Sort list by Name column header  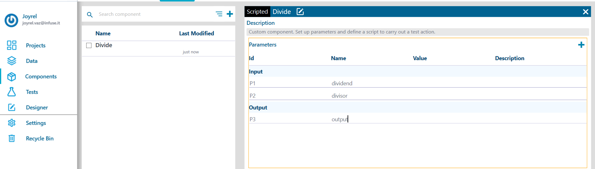click(x=103, y=33)
